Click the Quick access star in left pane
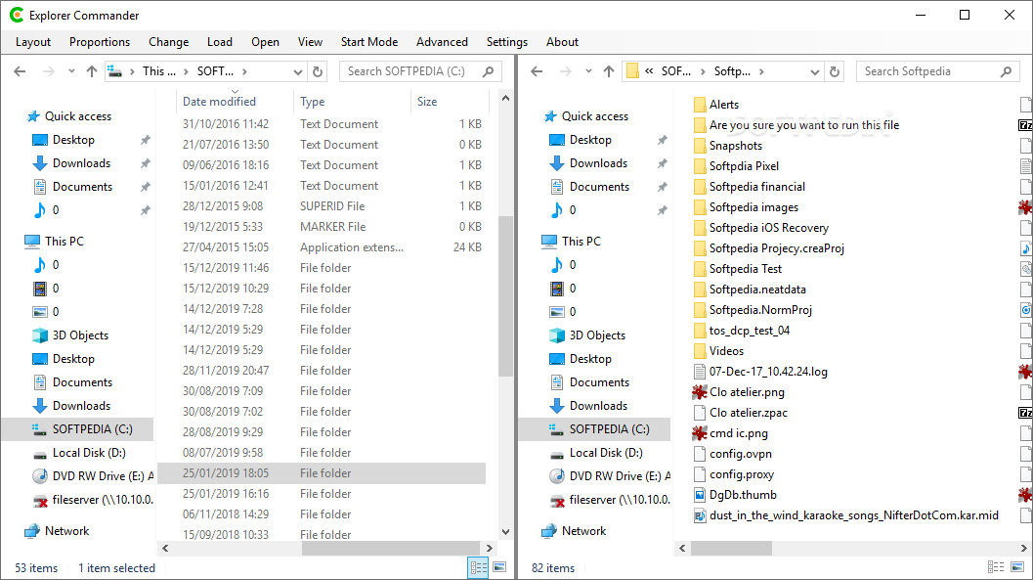Viewport: 1033px width, 580px height. pyautogui.click(x=33, y=116)
